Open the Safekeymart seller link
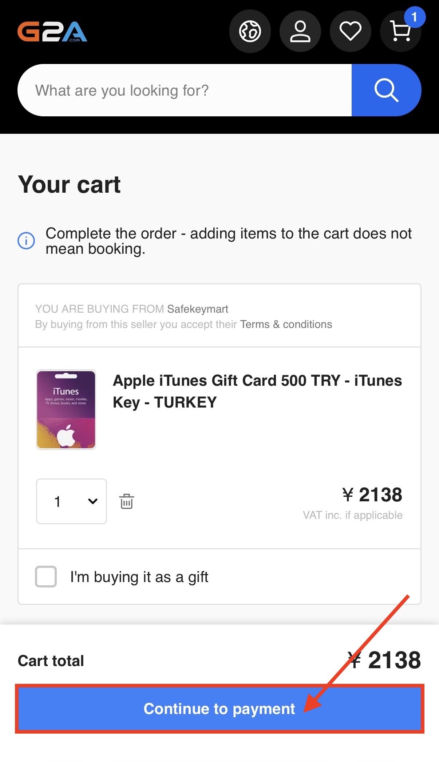 pos(198,309)
